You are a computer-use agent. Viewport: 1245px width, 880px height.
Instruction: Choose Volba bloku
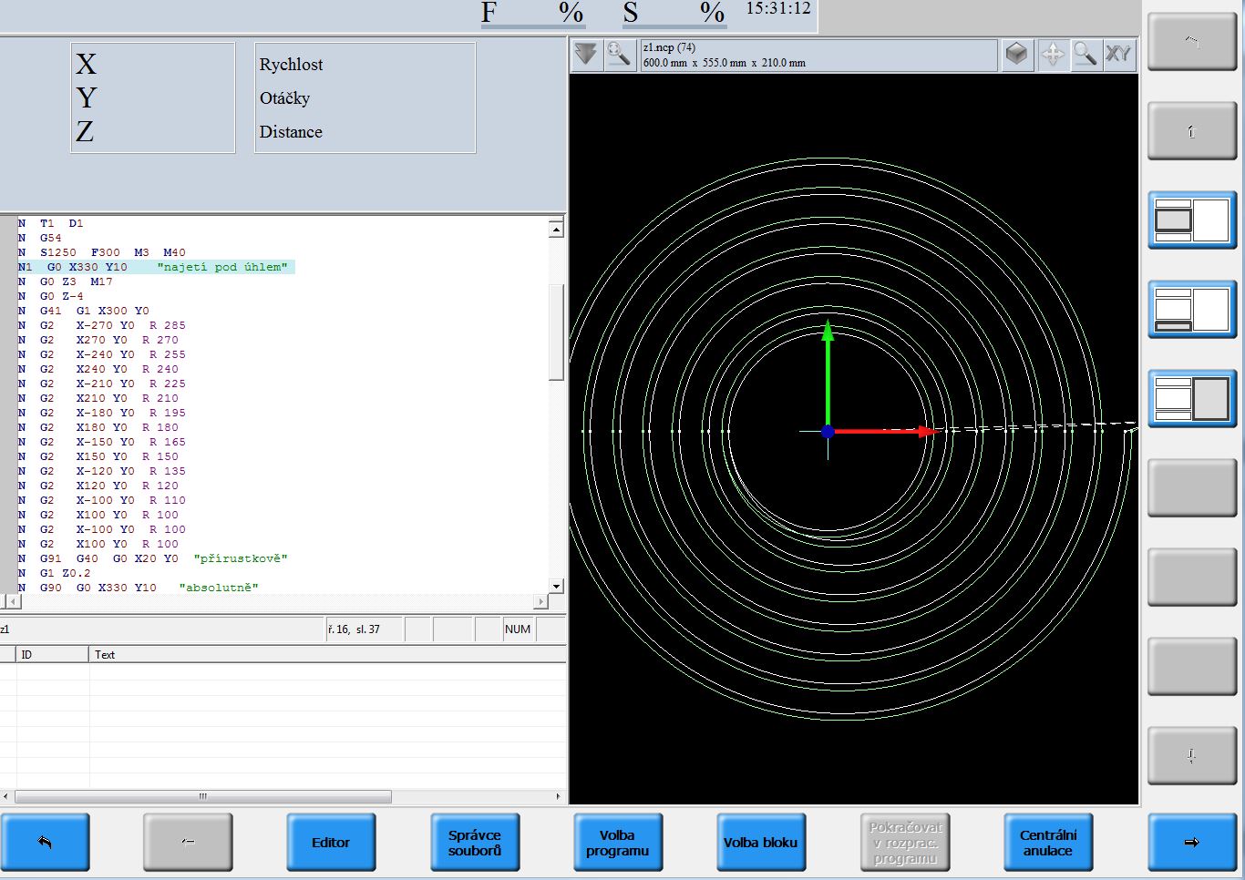coord(760,843)
